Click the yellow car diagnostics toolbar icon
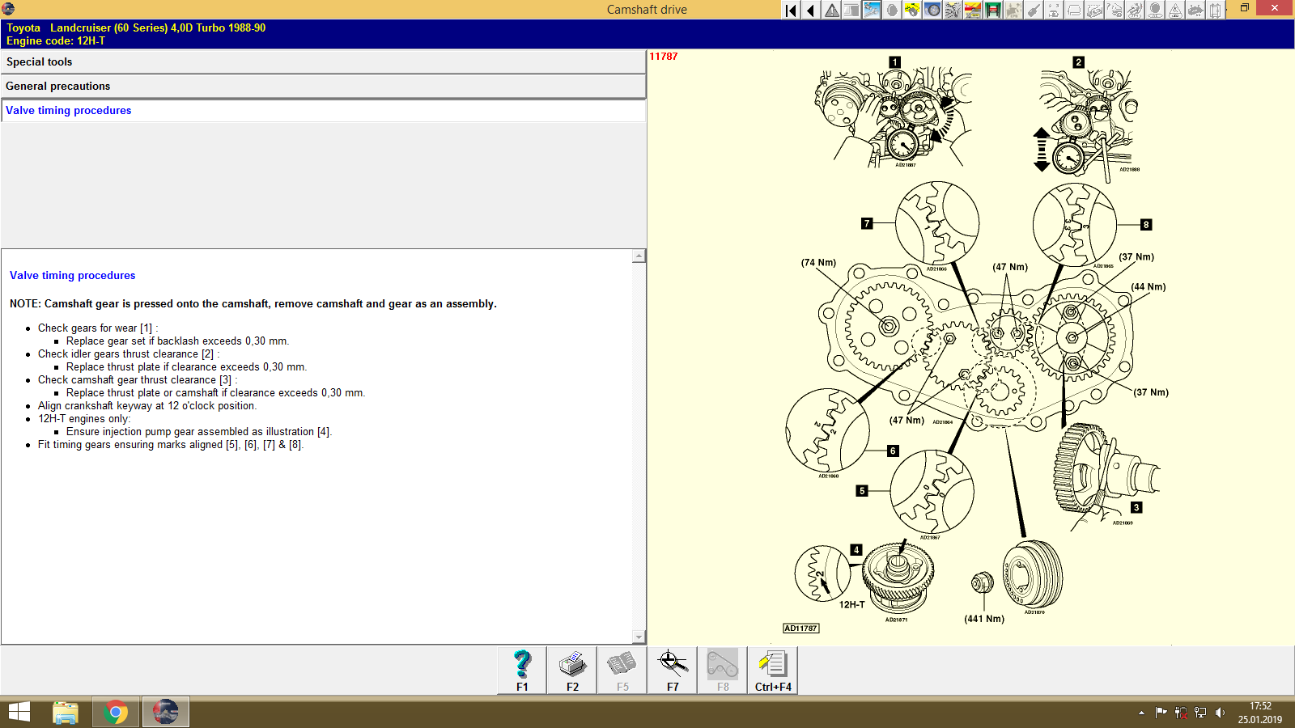Viewport: 1295px width, 728px height. coord(911,9)
